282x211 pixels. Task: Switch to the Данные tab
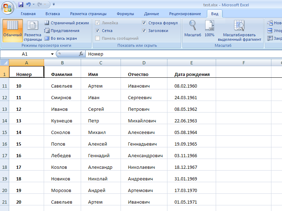click(x=152, y=14)
